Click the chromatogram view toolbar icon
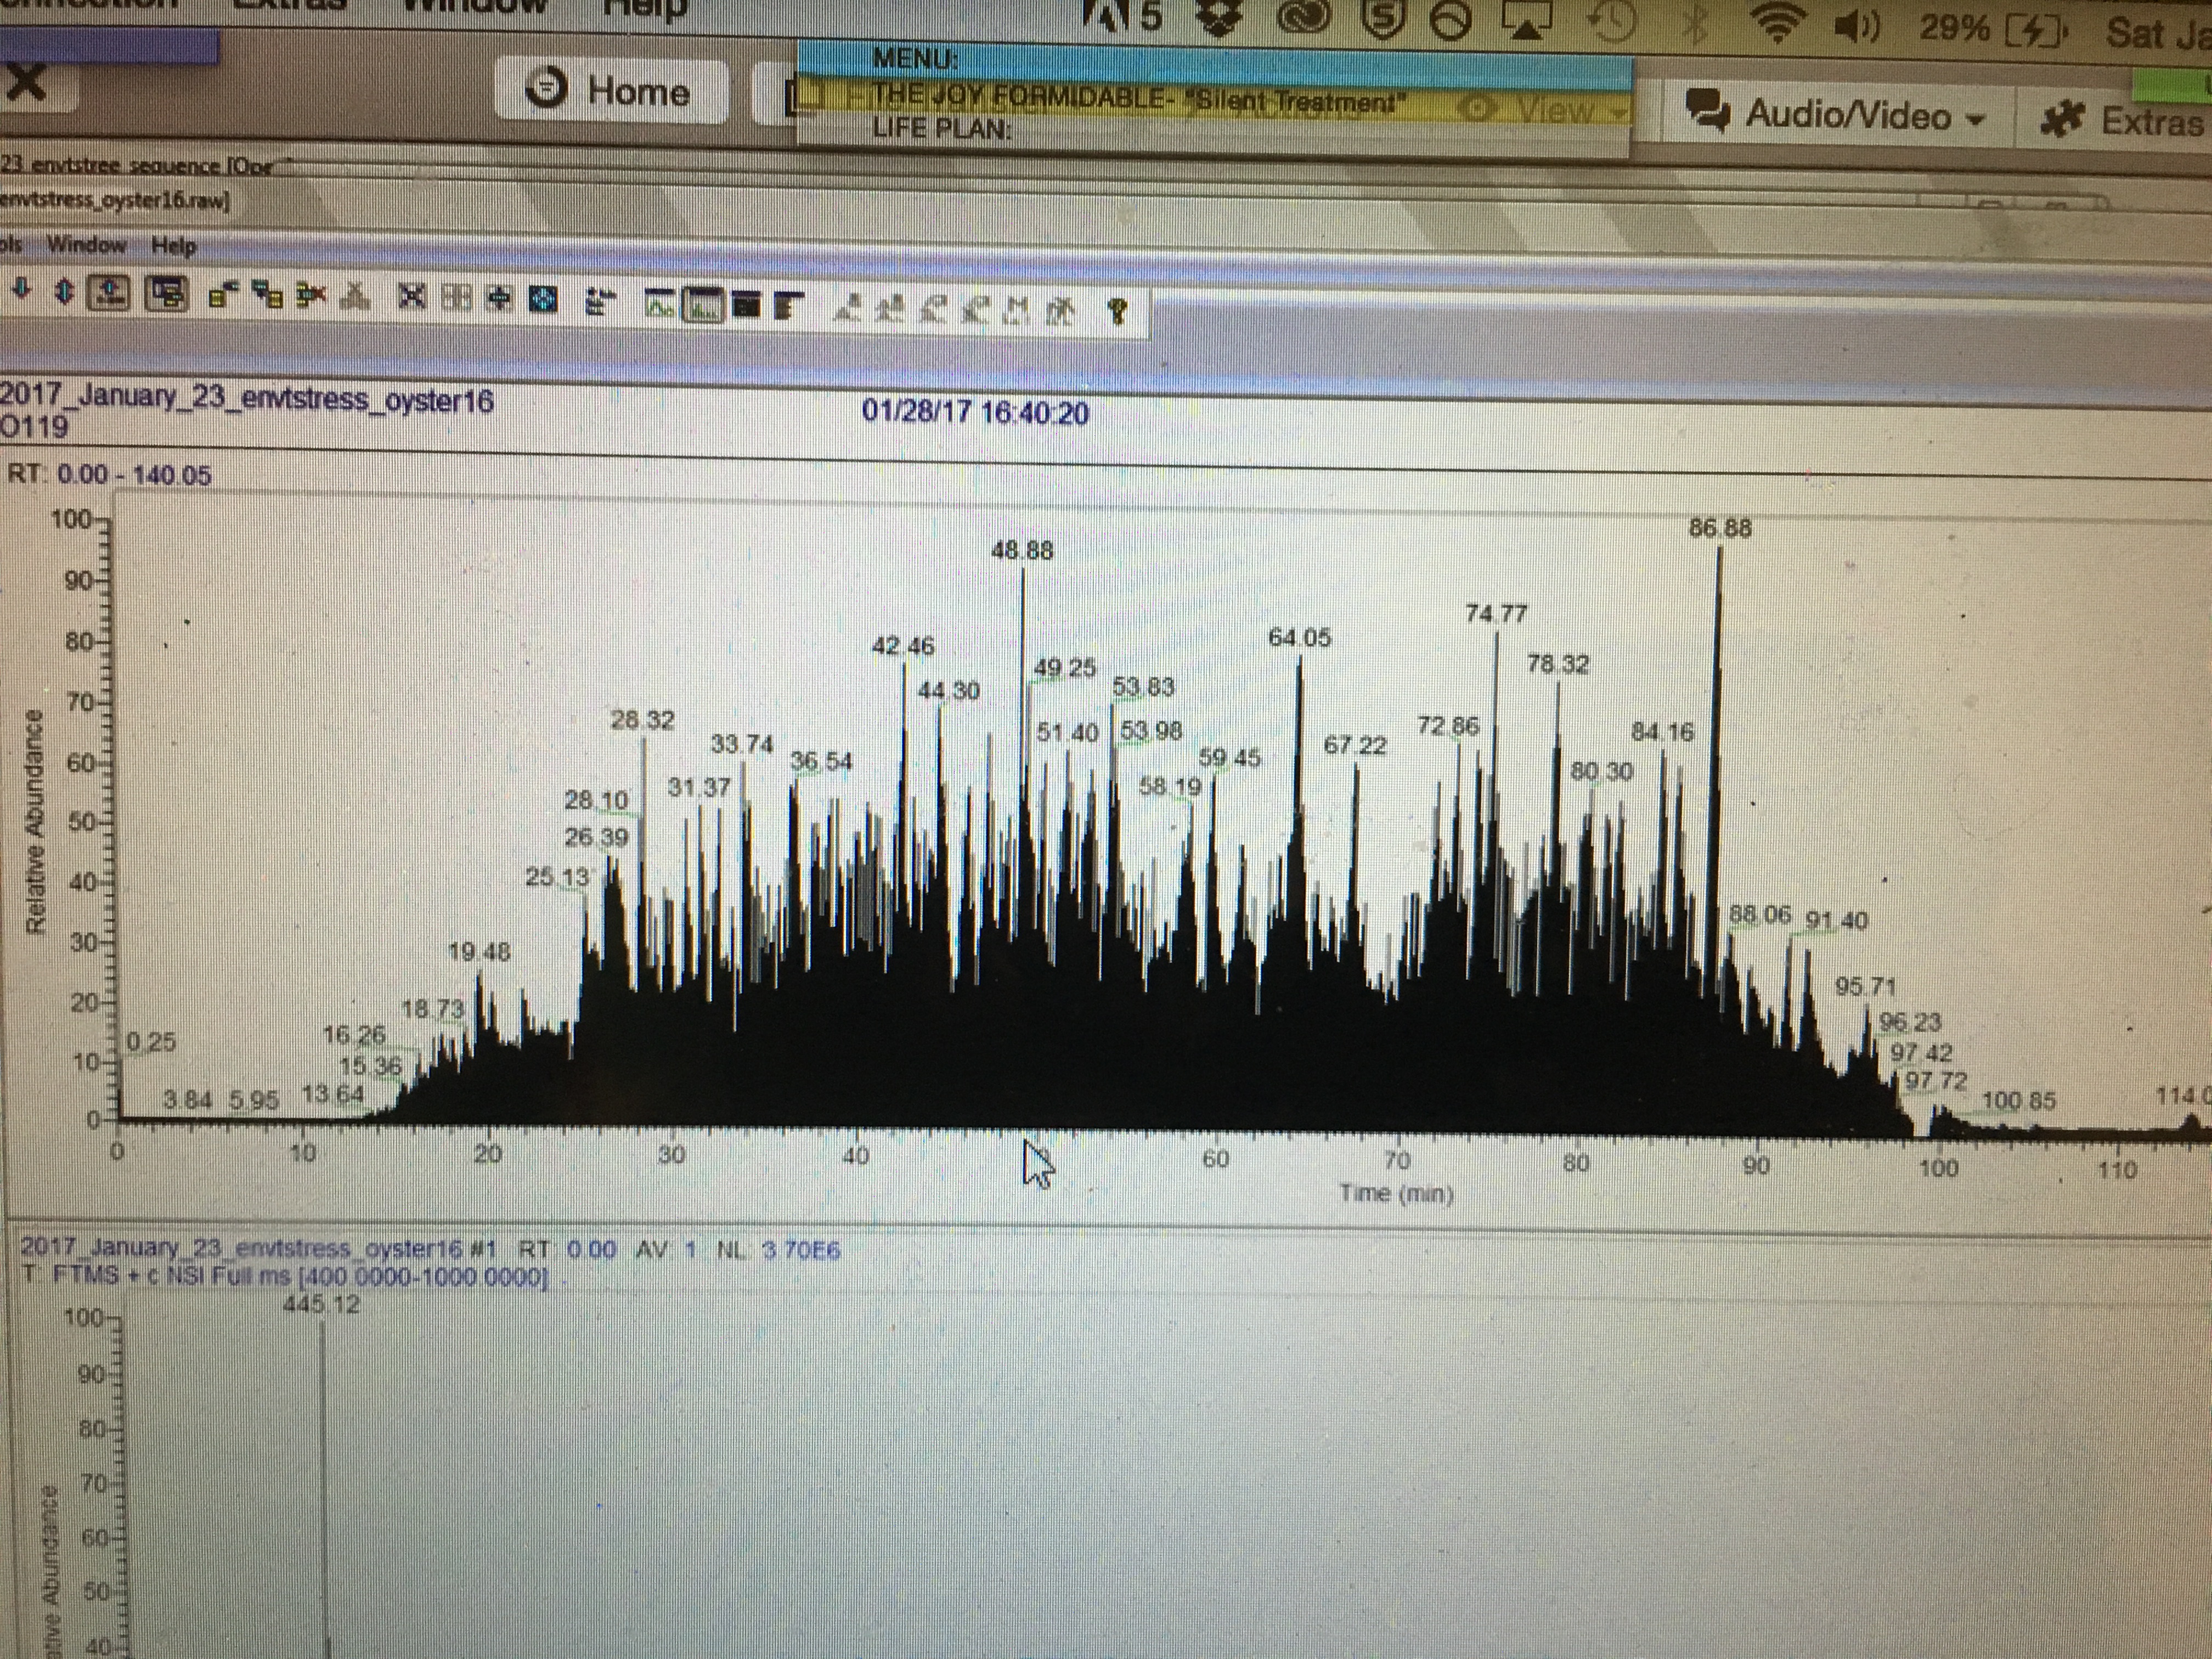Screen dimensions: 2212x1659 coord(660,303)
